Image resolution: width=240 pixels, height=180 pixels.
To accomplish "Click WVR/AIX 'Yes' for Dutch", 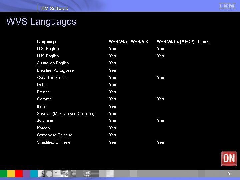I will [113, 85].
